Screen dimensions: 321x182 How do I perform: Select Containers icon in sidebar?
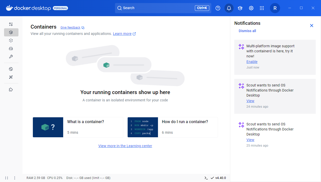point(11,32)
